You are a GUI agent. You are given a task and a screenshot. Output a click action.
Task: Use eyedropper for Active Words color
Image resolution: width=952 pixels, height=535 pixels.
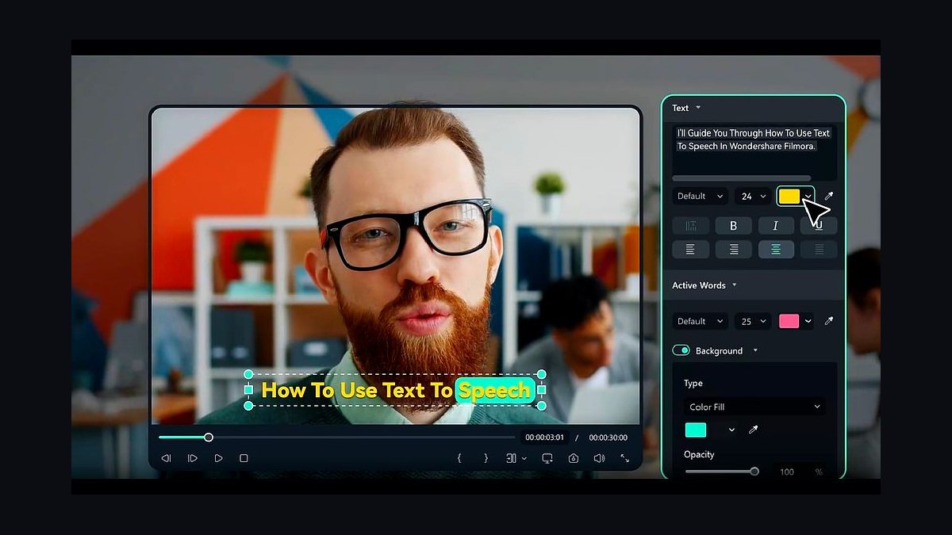(x=829, y=321)
